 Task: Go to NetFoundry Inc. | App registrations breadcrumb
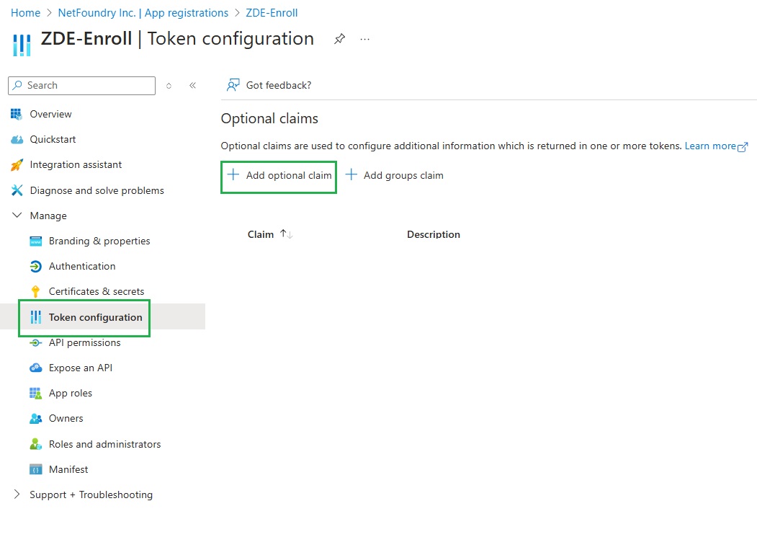click(143, 13)
